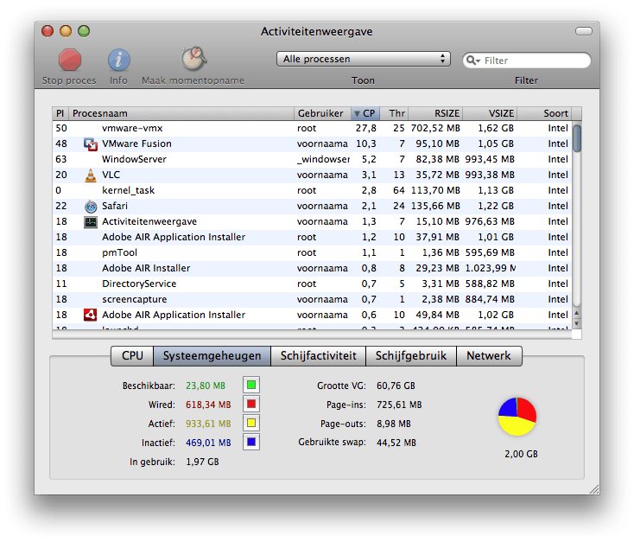Sort by Soort column header
This screenshot has width=634, height=542.
point(545,113)
